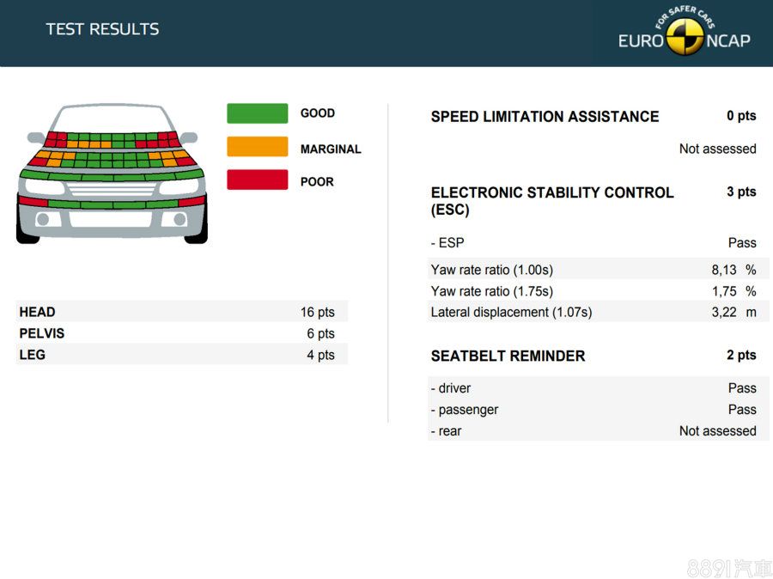
Task: Click the passenger seatbelt Pass row
Action: pos(593,410)
